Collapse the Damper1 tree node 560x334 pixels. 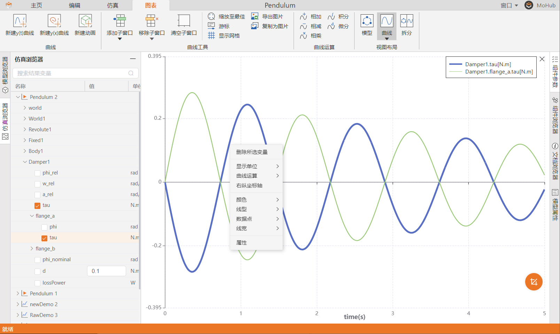[x=25, y=162]
